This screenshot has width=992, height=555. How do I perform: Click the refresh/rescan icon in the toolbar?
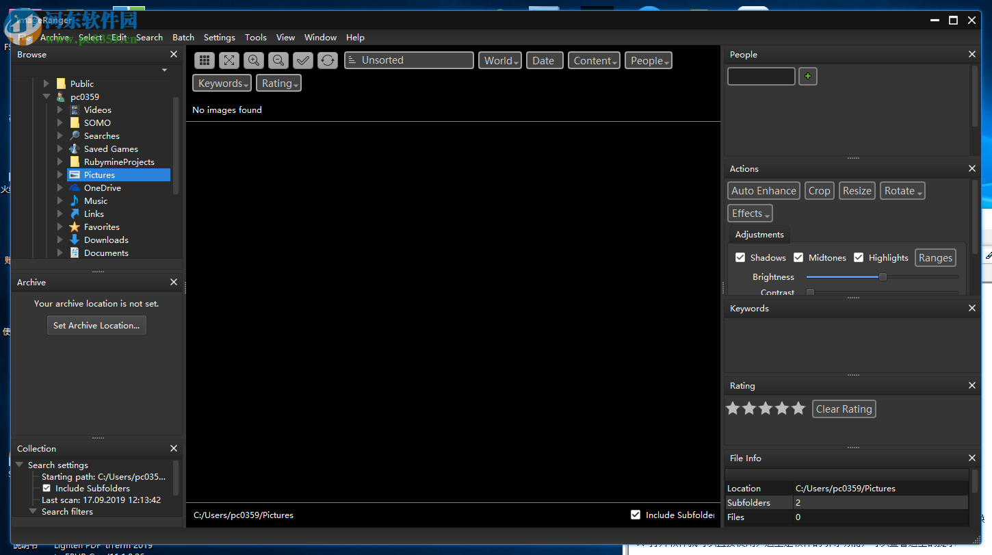328,60
